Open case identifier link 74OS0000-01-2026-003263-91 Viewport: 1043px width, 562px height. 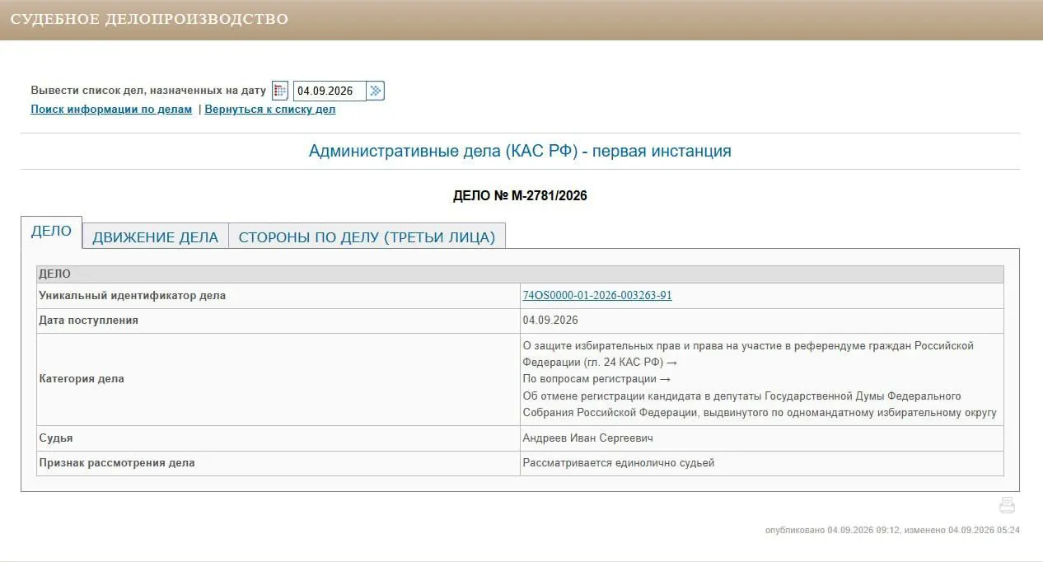tap(597, 295)
